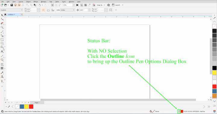Screen dimensions: 217x114
Task: Click the Save floppy disk icon
Action: click(x=12, y=5)
